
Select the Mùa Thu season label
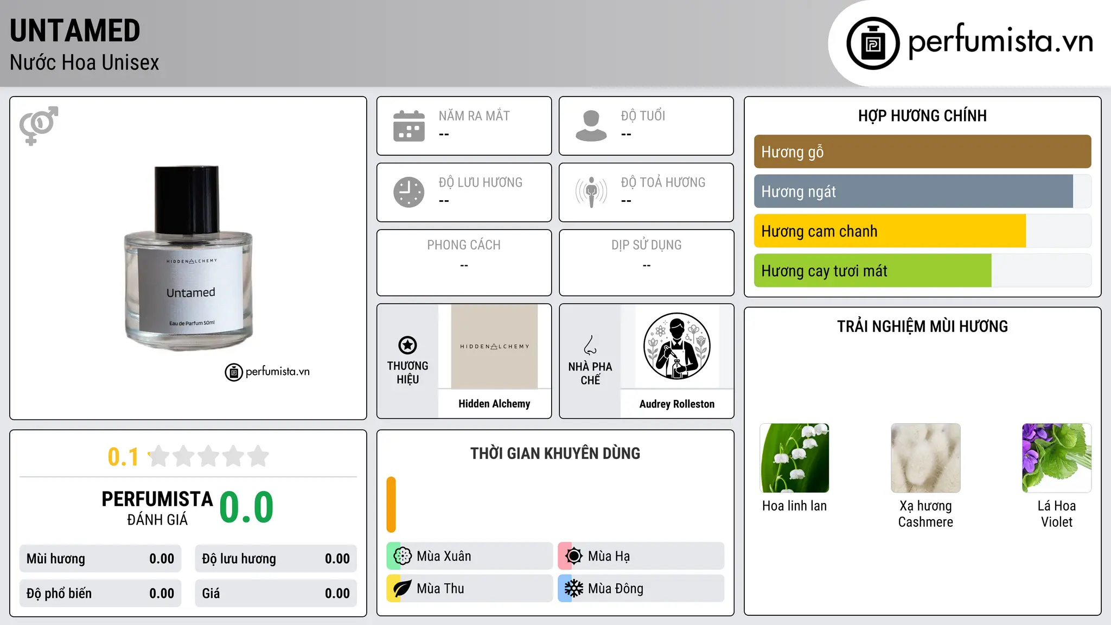440,589
